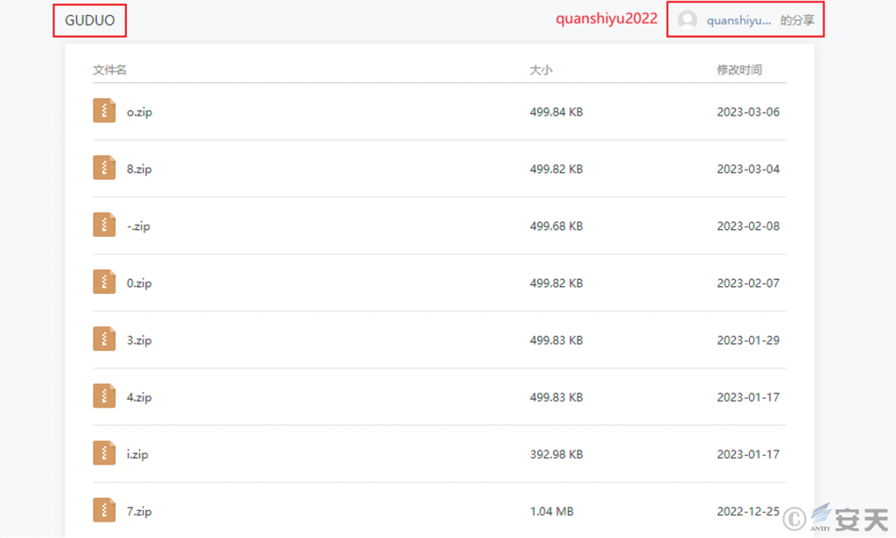
Task: Click the zip icon for 8.zip
Action: point(104,168)
